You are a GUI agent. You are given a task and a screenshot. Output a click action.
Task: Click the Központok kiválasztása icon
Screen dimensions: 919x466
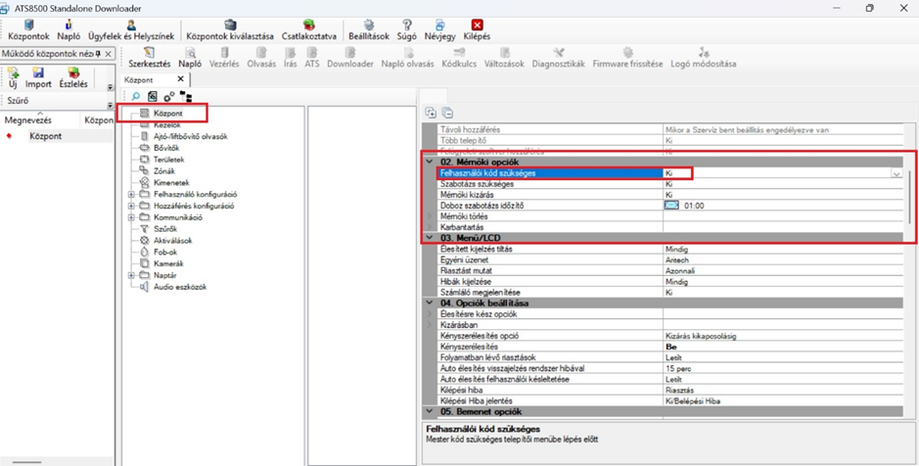pos(230,25)
